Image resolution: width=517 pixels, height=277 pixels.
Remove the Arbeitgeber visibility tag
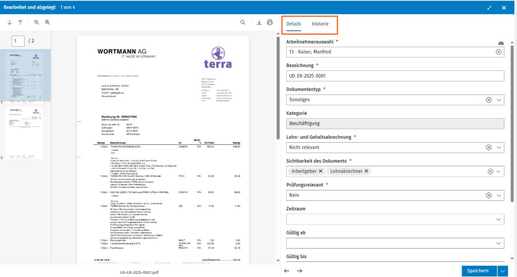pos(321,171)
